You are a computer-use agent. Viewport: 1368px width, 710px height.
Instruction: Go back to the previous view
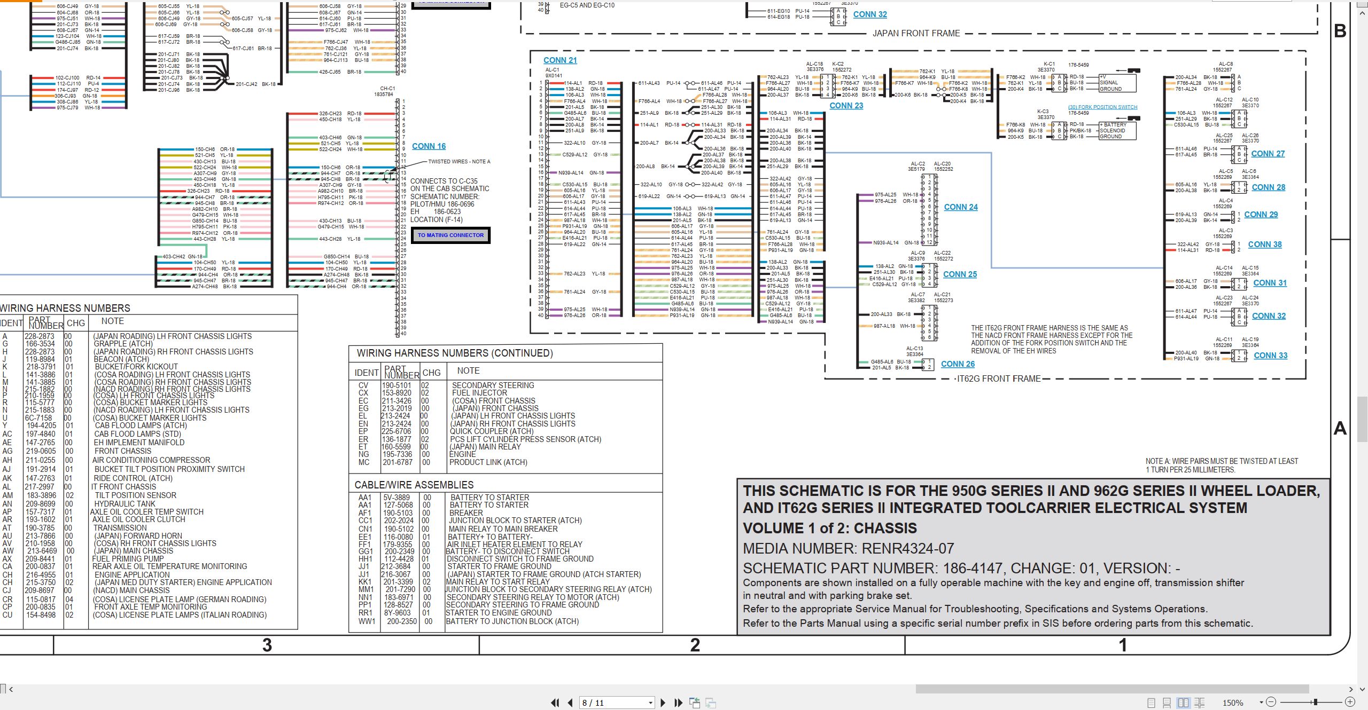tap(695, 703)
